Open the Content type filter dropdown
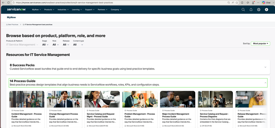 point(78,45)
